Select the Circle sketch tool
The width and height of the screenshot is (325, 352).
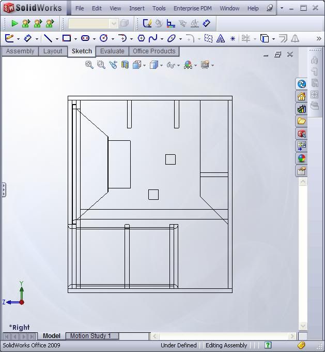(103, 38)
